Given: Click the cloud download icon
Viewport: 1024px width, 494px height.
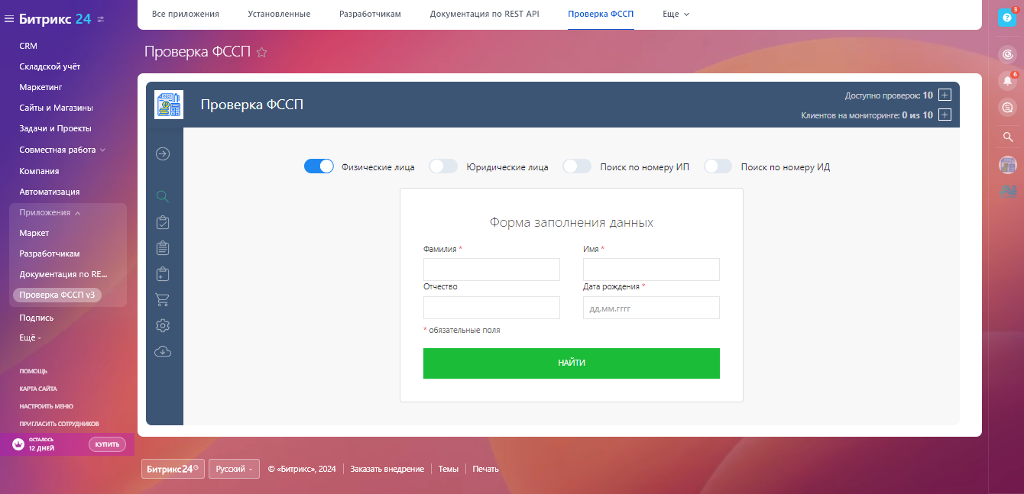Looking at the screenshot, I should [162, 351].
